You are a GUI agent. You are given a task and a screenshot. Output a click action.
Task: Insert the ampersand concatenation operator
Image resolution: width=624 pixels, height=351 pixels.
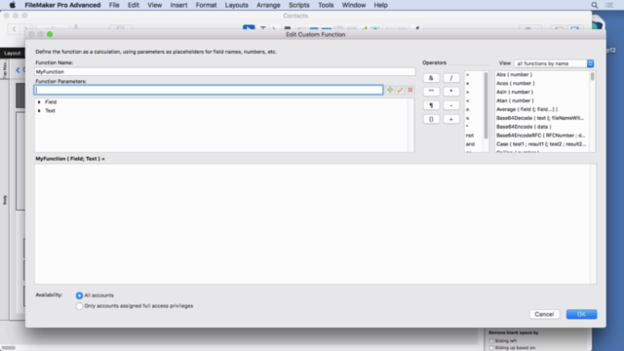(431, 78)
